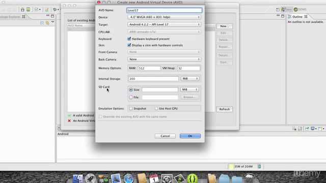Open Android Virtual Device Manager toolbar icon
The image size is (326, 183).
pyautogui.click(x=29, y=10)
